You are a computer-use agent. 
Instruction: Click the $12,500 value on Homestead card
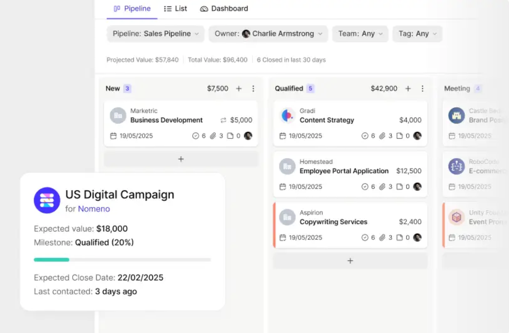(x=409, y=171)
